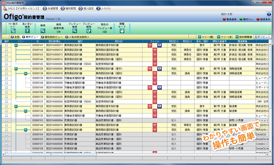Tick the checkbox for row ID000145
This screenshot has width=274, height=165.
6,64
